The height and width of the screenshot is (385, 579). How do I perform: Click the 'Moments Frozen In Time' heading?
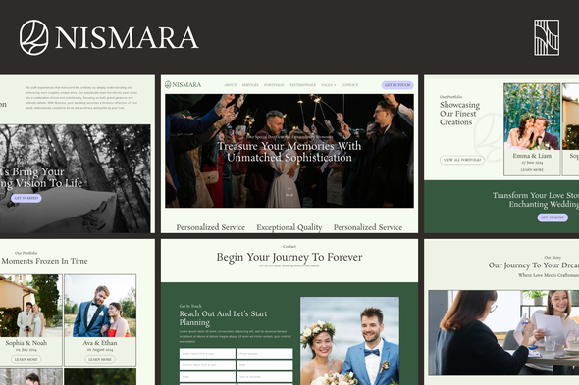coord(44,261)
